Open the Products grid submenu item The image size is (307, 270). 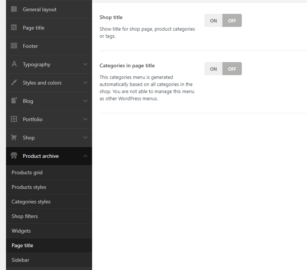pyautogui.click(x=27, y=172)
